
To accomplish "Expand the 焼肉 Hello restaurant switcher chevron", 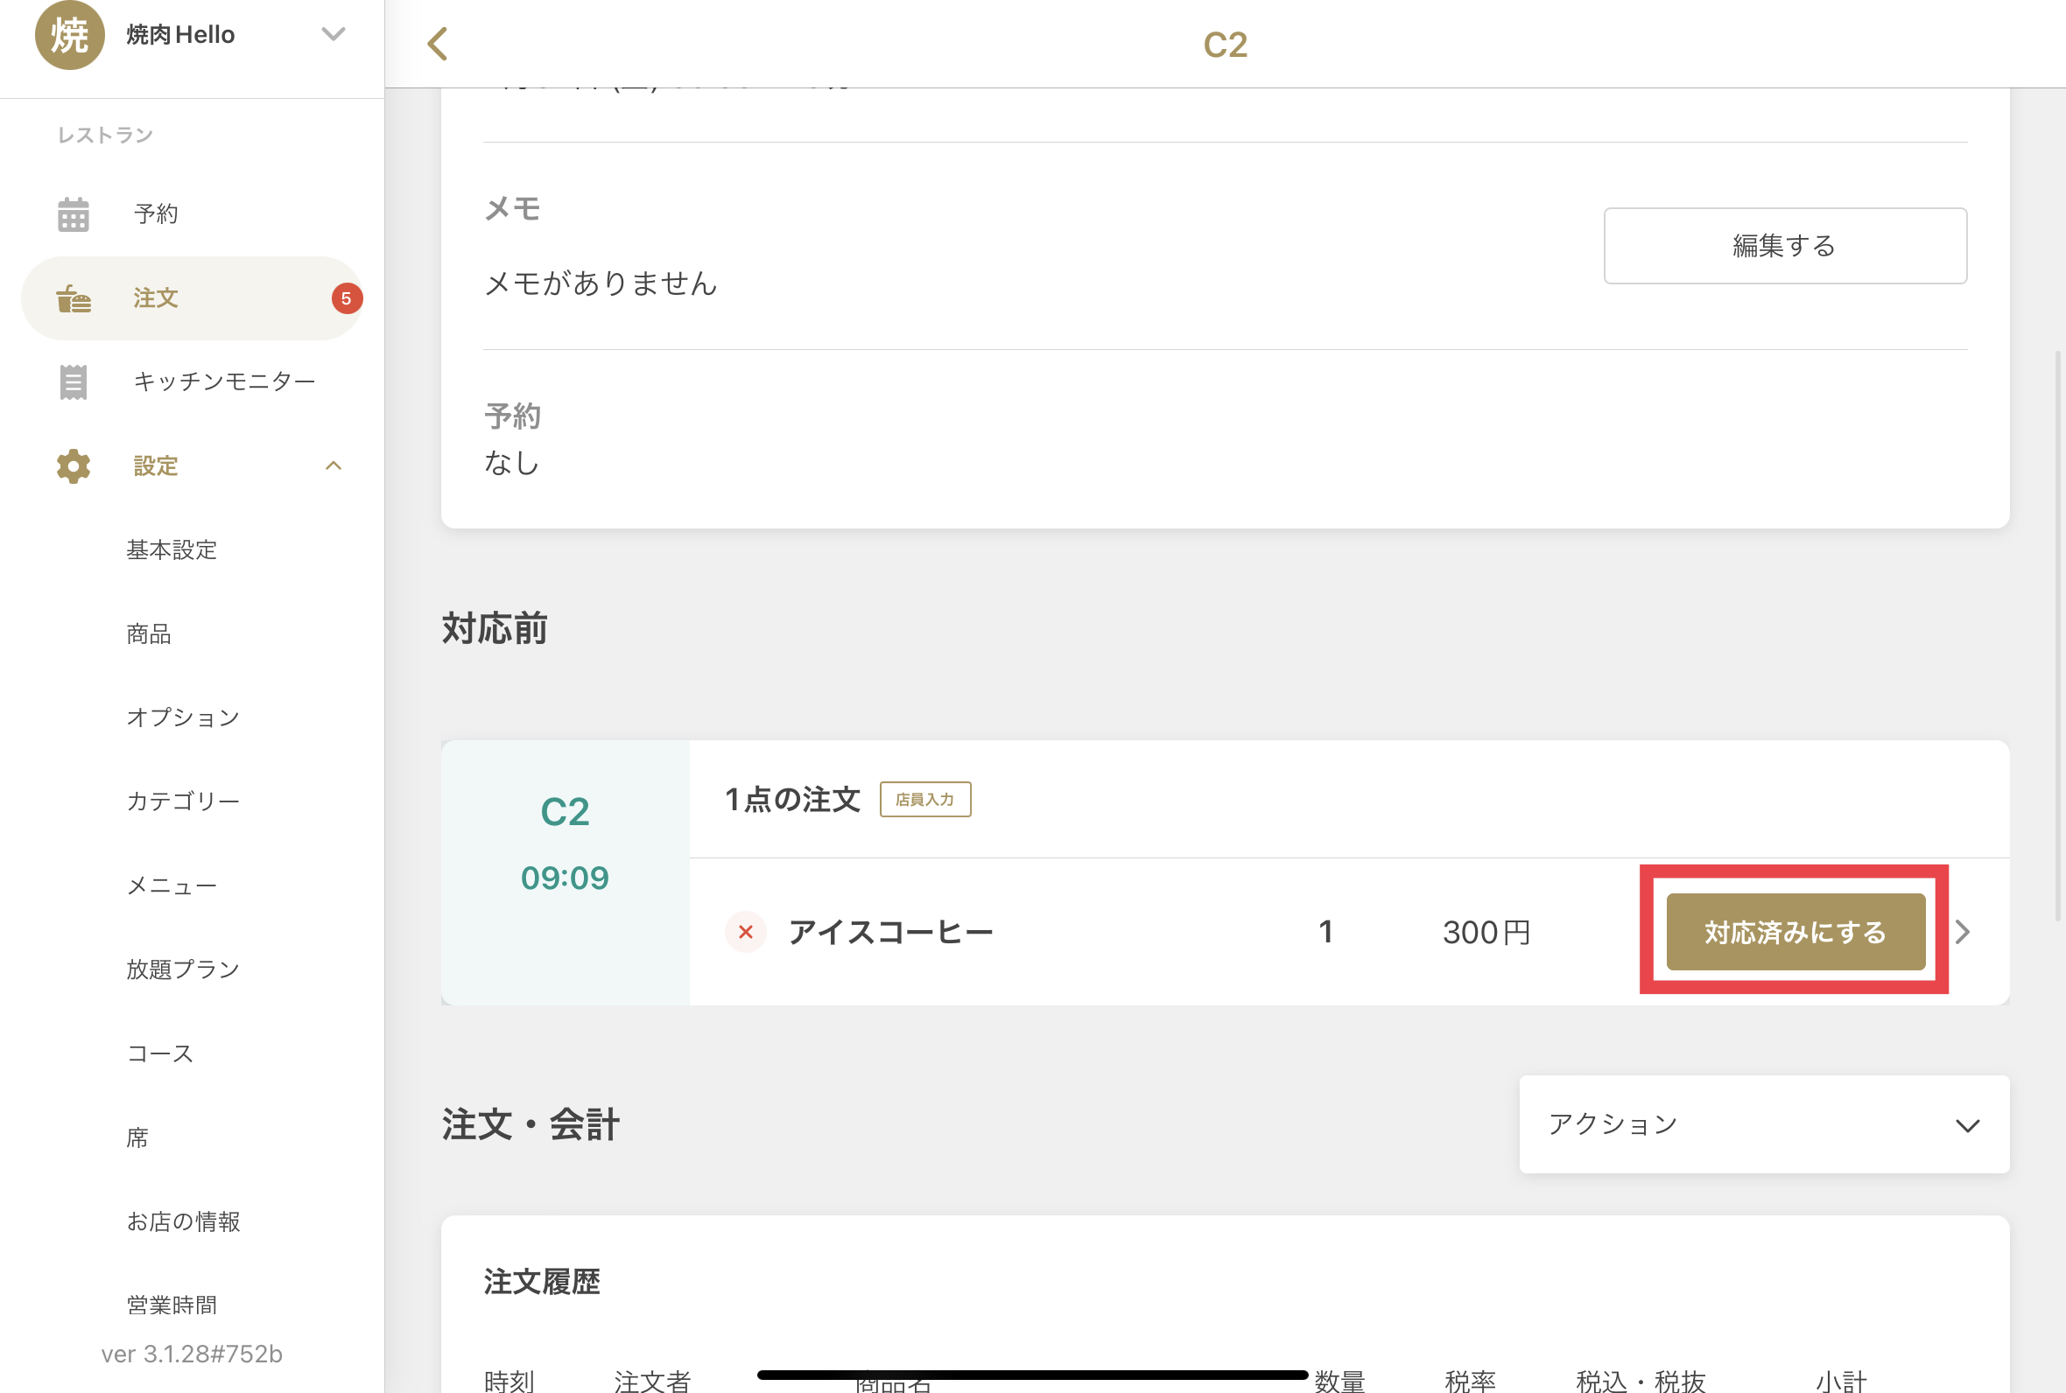I will click(x=334, y=35).
